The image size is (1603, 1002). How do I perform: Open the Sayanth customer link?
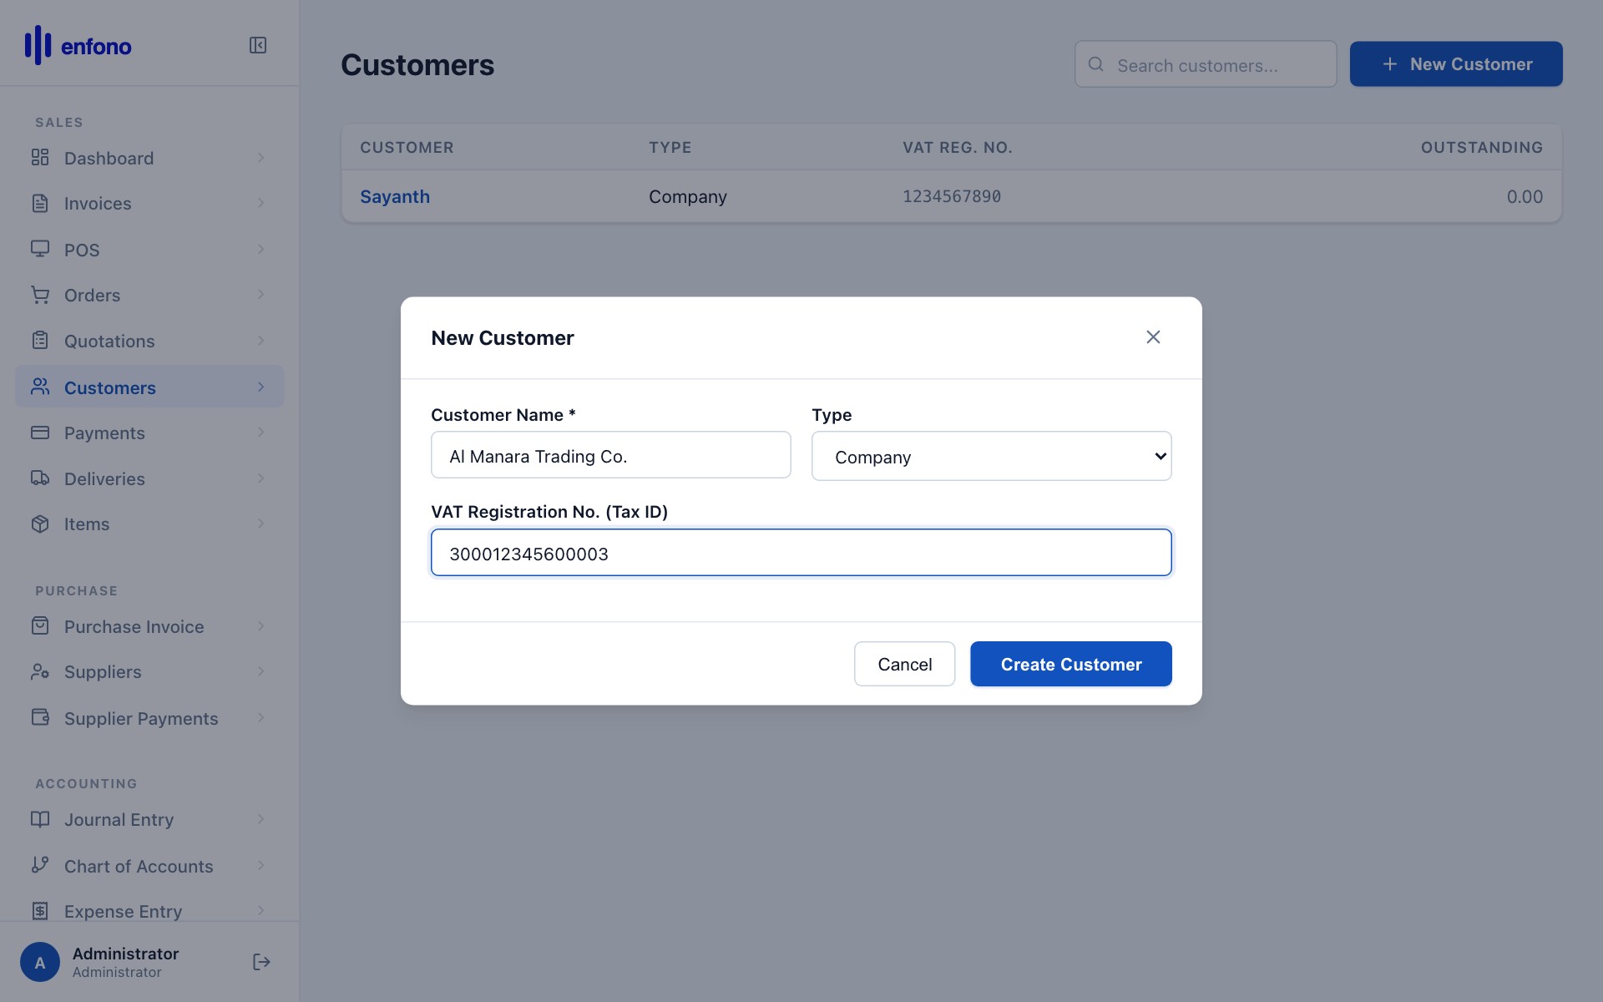click(395, 196)
